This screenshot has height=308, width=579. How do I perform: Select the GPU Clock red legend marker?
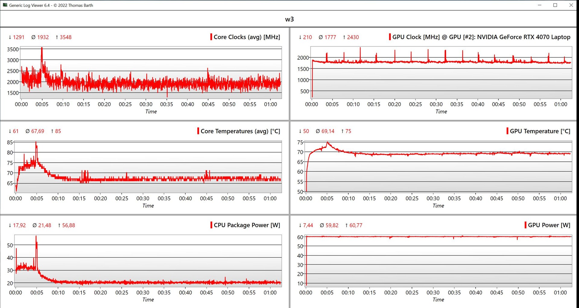[x=390, y=37]
